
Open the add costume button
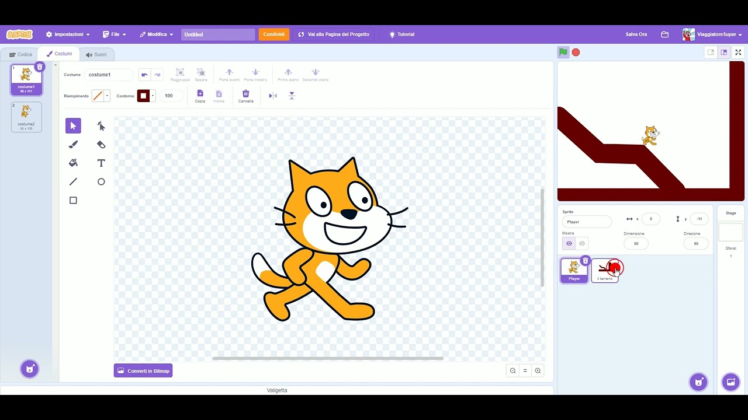[30, 369]
